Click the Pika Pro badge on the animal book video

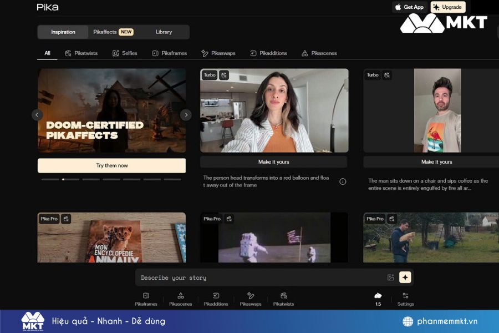(49, 219)
